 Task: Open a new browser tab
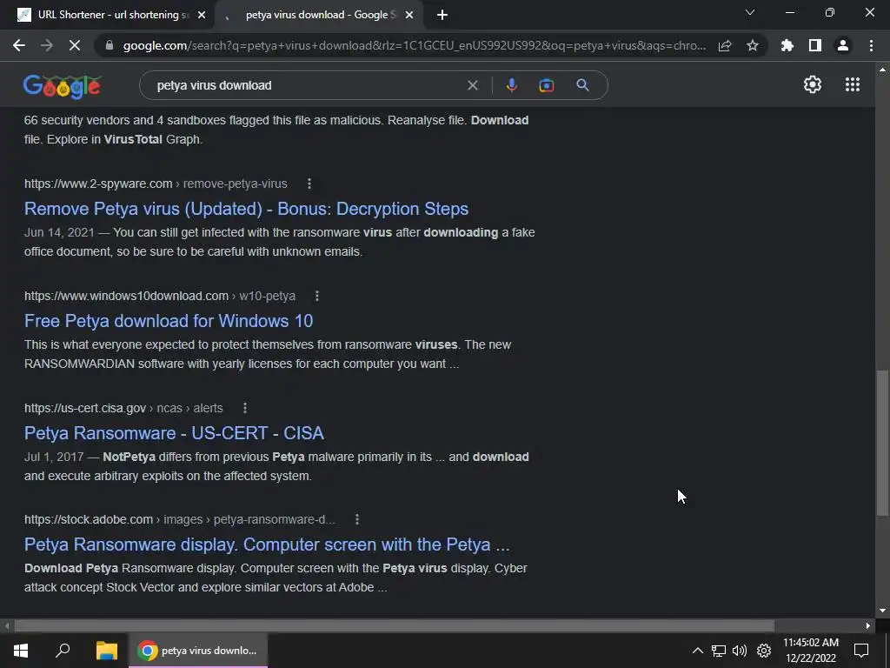442,16
